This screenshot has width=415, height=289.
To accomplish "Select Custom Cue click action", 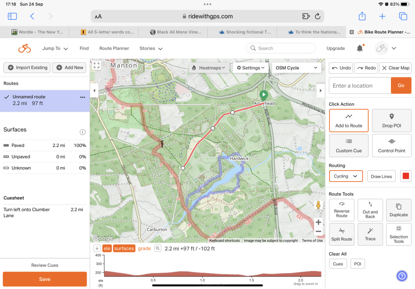I will (x=349, y=145).
